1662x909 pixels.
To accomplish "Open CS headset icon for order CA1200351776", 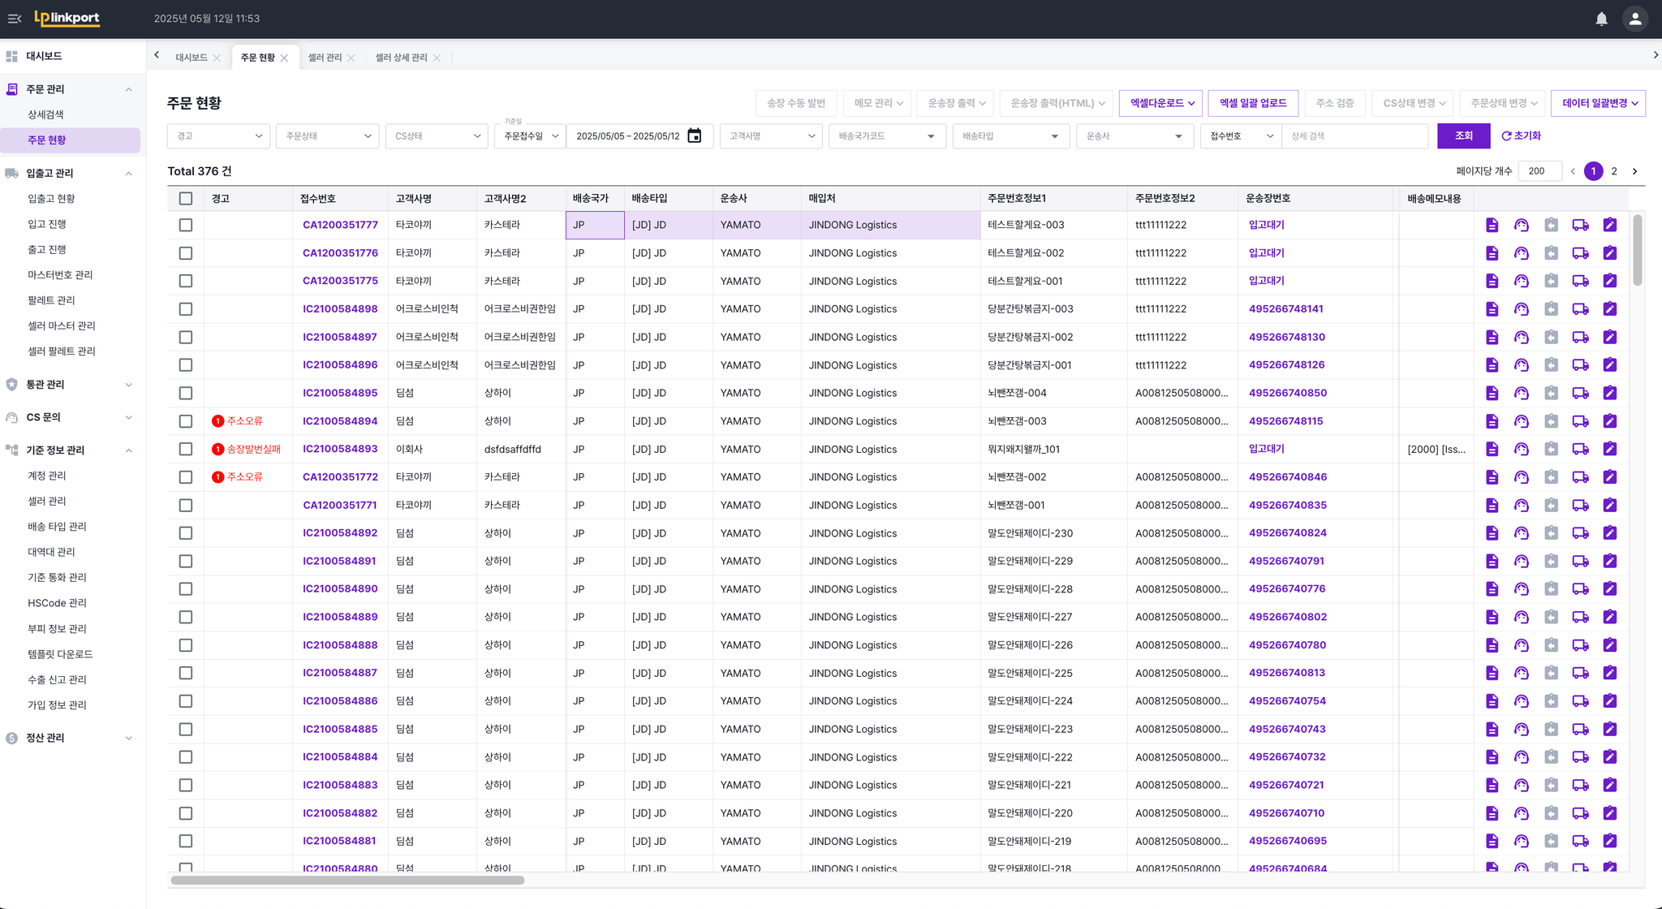I will tap(1522, 253).
